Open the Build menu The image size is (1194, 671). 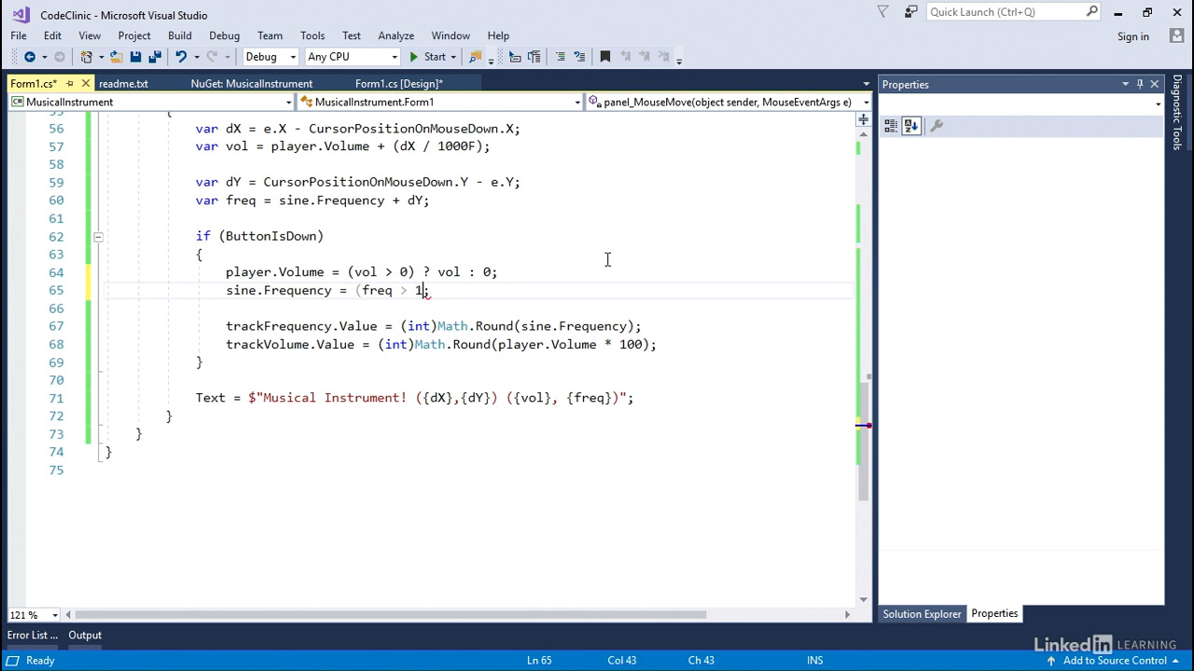[x=180, y=35]
